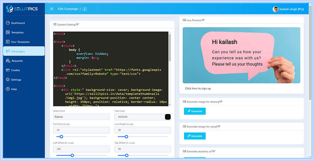Collapse the Content Setting panel
The width and height of the screenshot is (314, 161).
(78, 24)
